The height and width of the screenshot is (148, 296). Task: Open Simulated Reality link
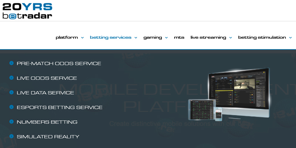pyautogui.click(x=48, y=137)
